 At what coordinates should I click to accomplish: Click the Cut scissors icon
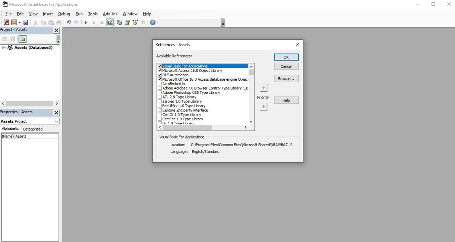tap(35, 23)
